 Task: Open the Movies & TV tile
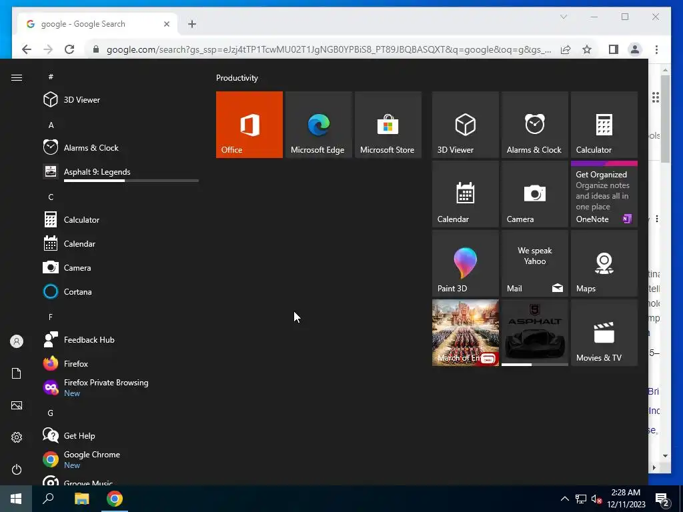(604, 333)
